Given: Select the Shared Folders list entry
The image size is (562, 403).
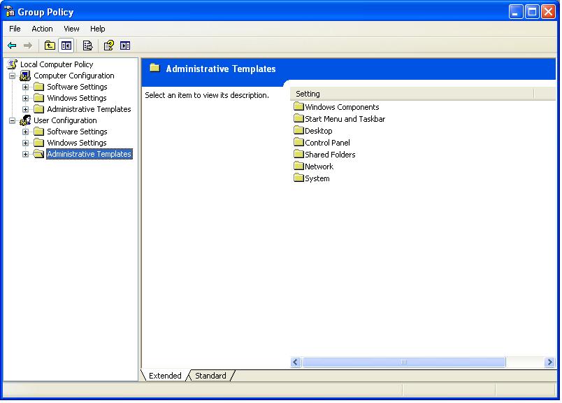Looking at the screenshot, I should point(330,155).
